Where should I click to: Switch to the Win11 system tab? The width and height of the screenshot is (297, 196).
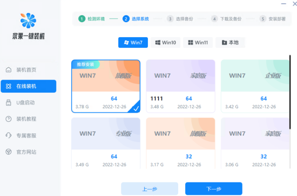198,42
